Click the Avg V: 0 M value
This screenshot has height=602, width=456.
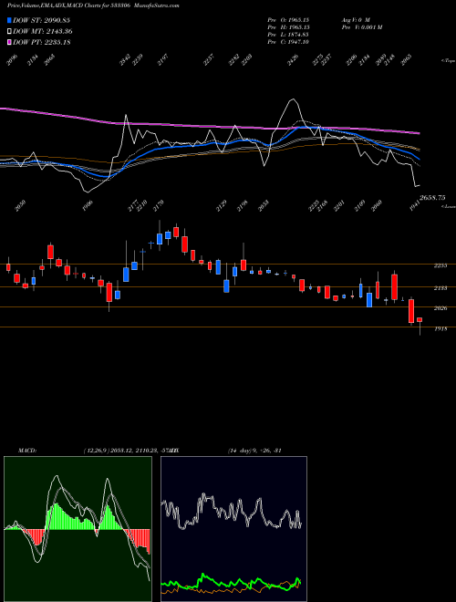pyautogui.click(x=356, y=20)
